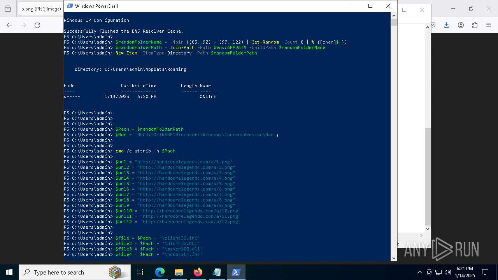Screen dimensions: 498x280
Task: Open File Explorer from taskbar
Action: (179, 272)
